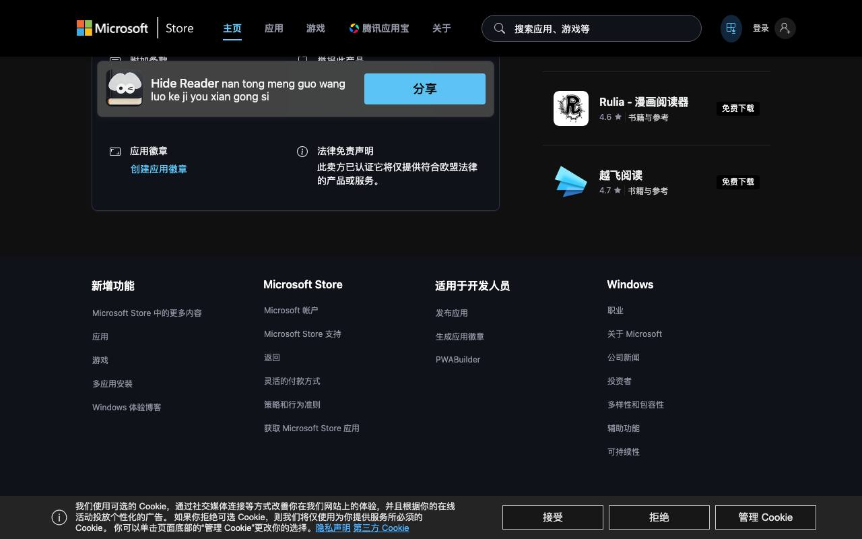The image size is (862, 539).
Task: Click the 返回 footer link
Action: (x=272, y=358)
